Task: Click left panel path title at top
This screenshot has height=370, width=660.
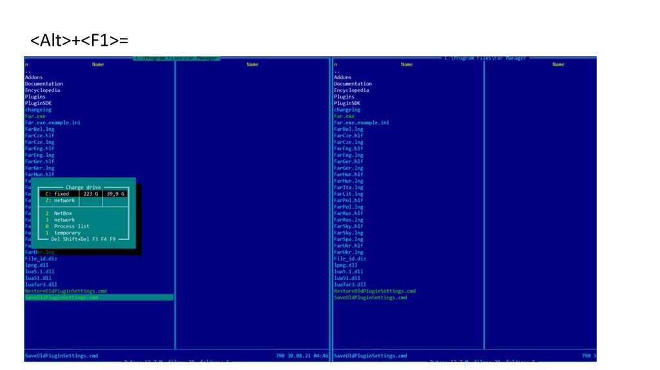Action: 177,58
